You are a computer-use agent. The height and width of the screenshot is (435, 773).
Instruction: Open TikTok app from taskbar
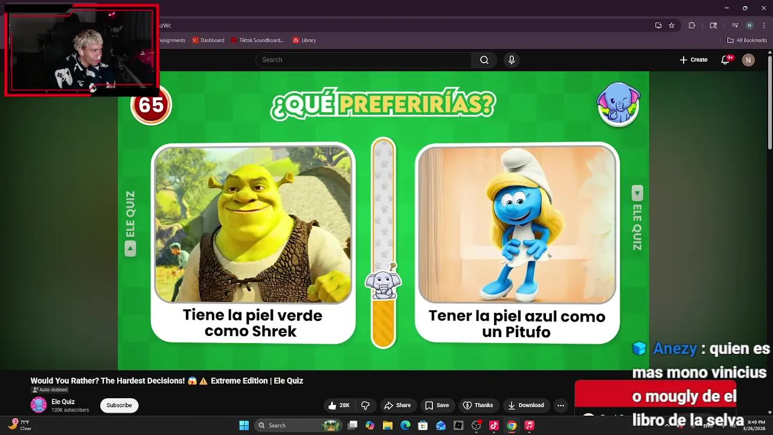pos(494,425)
